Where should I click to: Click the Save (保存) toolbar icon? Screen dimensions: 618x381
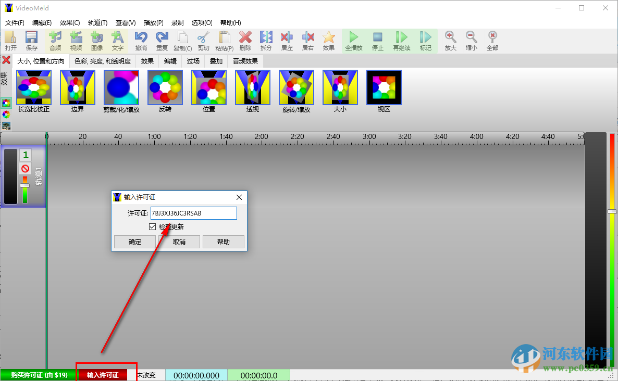32,41
